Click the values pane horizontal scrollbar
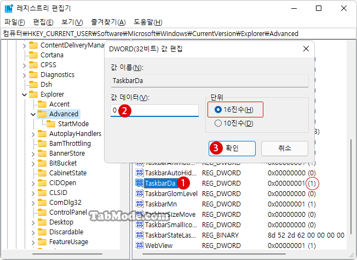 [214, 254]
